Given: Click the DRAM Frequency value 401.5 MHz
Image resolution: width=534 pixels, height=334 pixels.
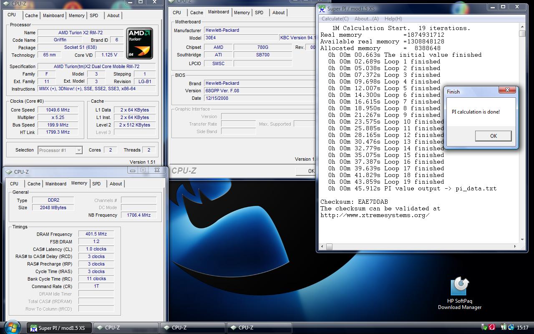Looking at the screenshot, I should coord(96,234).
